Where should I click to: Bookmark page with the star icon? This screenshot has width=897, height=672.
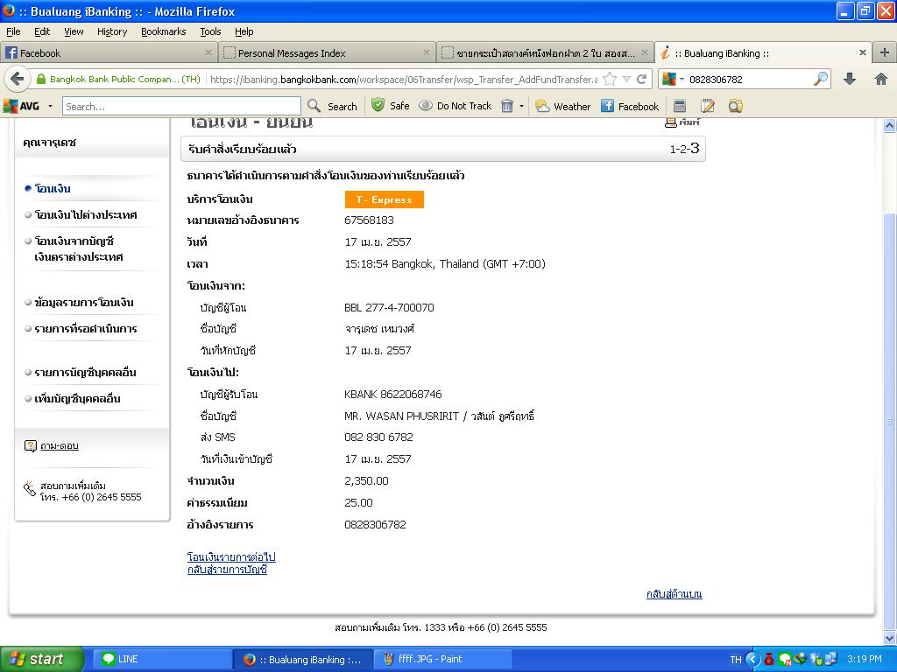(x=610, y=79)
